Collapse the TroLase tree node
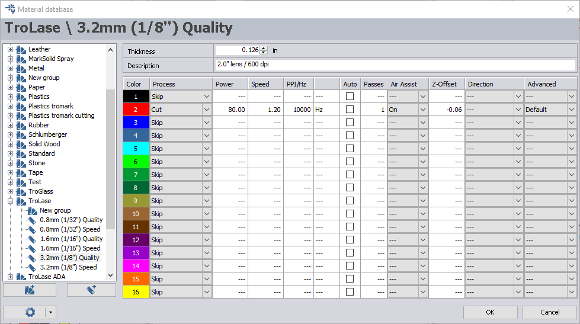This screenshot has height=324, width=580. pos(10,201)
